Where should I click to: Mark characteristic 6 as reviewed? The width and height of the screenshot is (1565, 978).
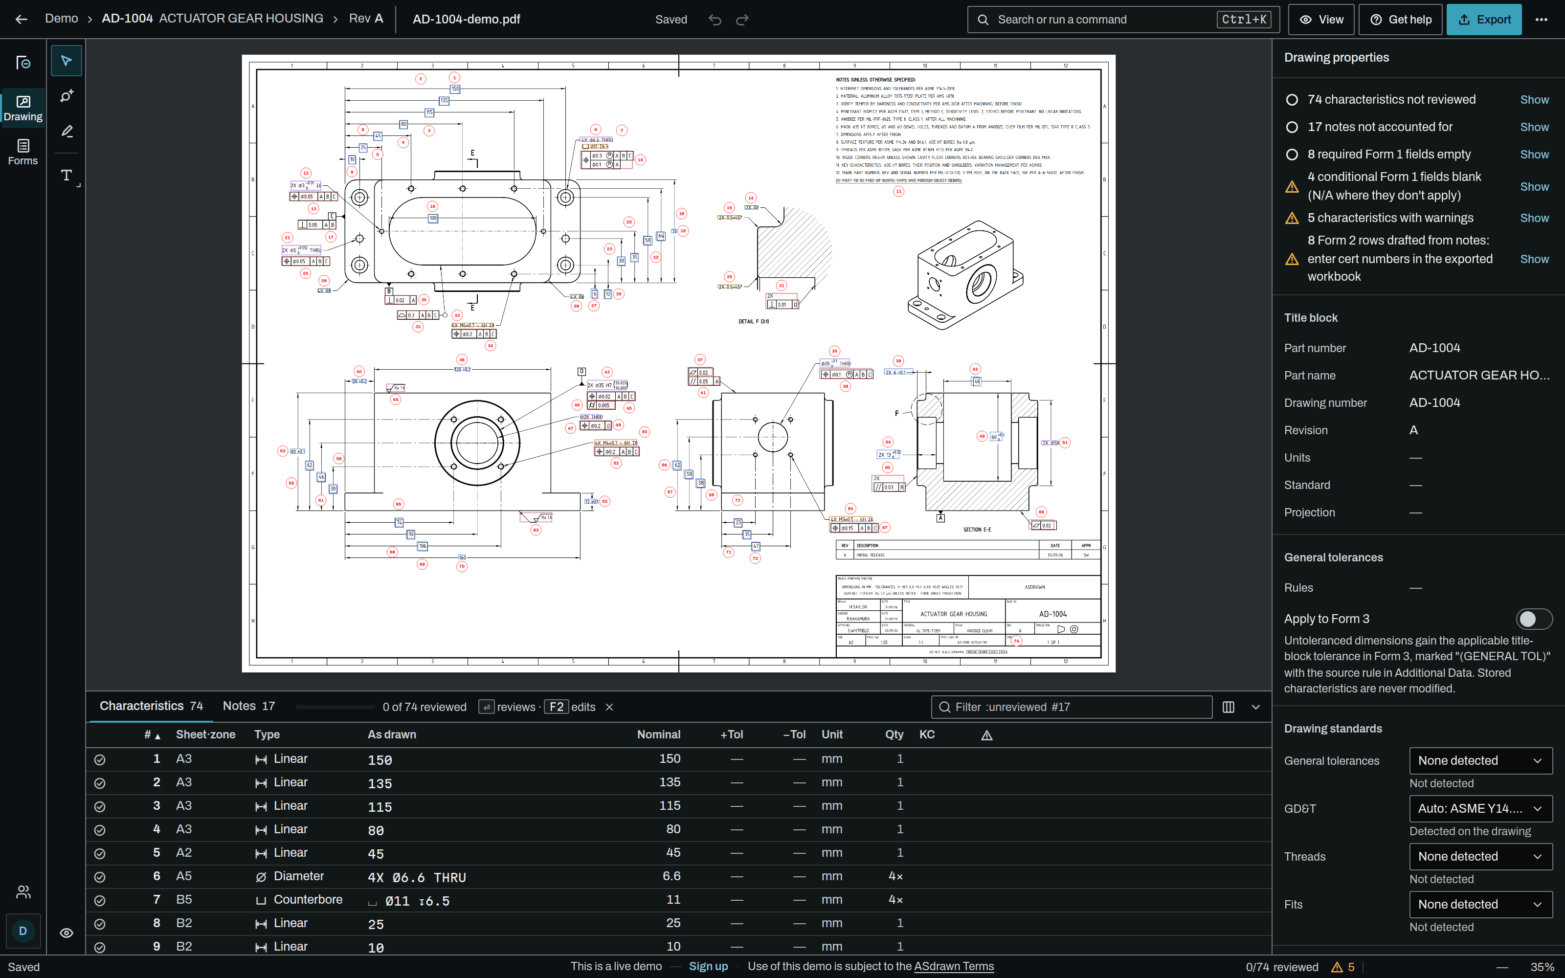pyautogui.click(x=100, y=877)
